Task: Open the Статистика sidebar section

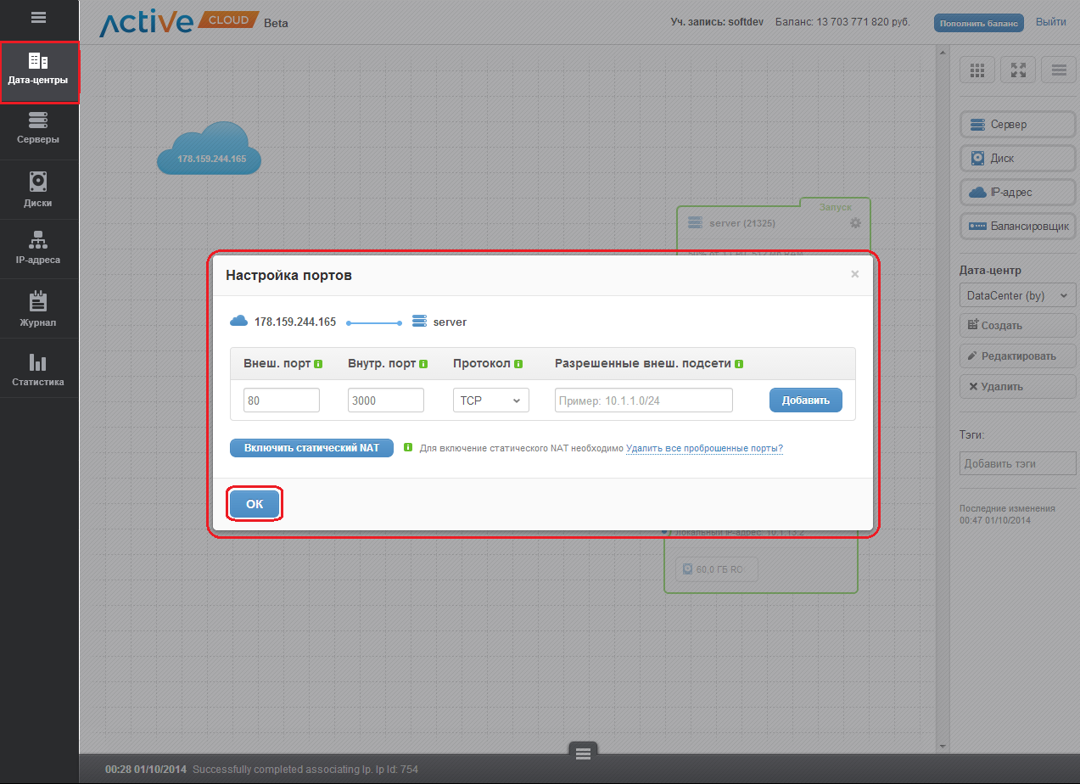Action: click(38, 370)
